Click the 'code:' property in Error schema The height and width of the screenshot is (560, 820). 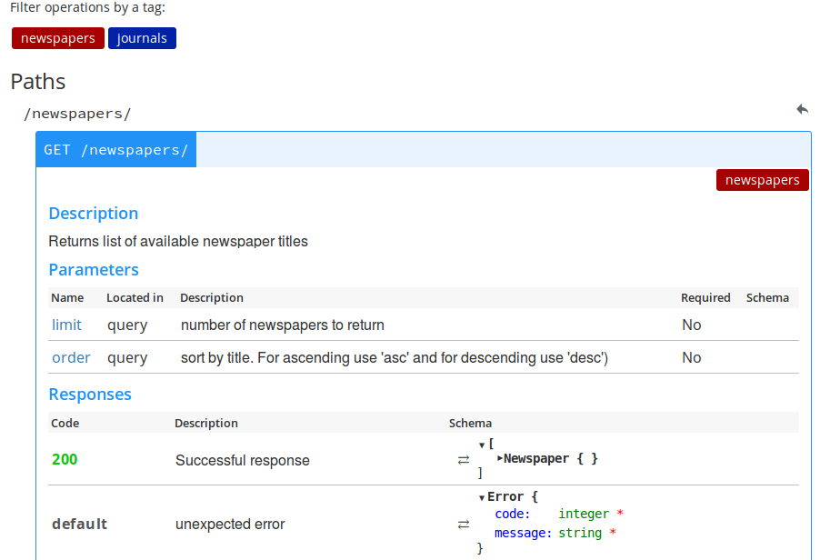513,514
